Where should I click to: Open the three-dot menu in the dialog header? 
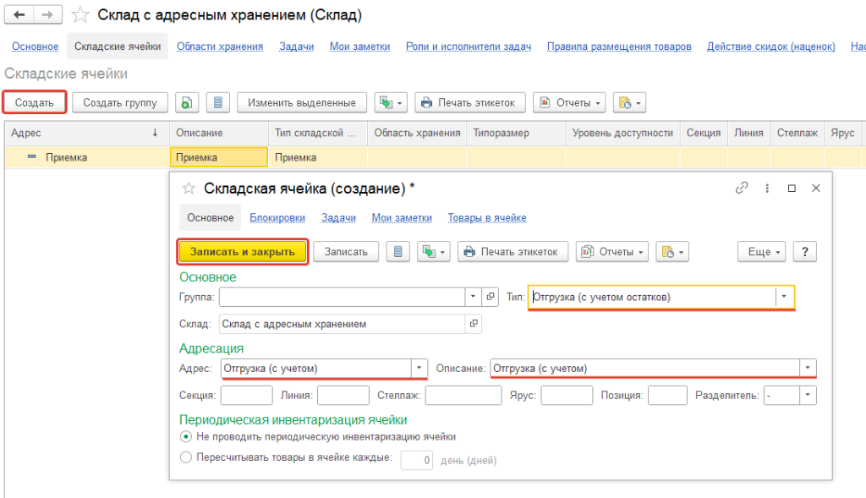pyautogui.click(x=767, y=189)
